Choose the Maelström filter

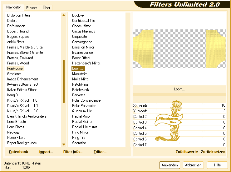[x=80, y=74]
